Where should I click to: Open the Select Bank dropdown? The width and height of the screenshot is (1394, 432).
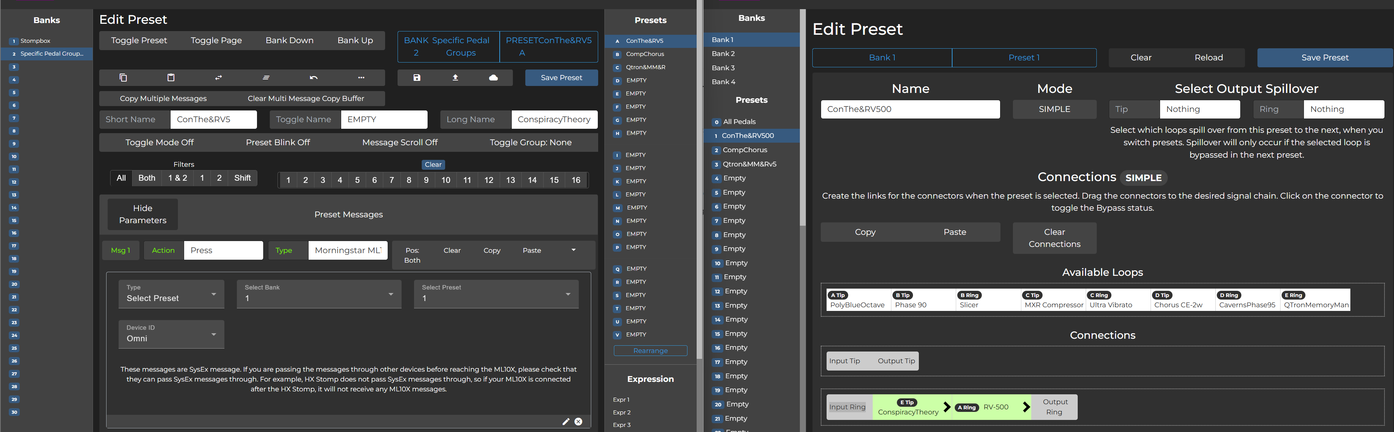[319, 294]
